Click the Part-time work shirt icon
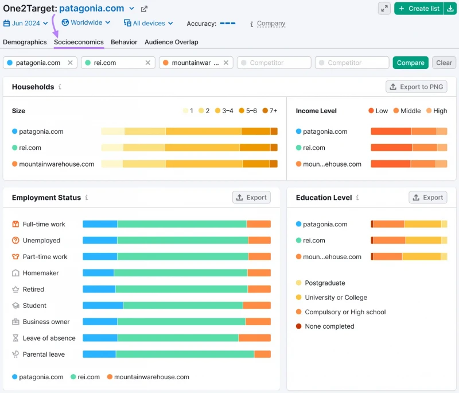 pyautogui.click(x=15, y=257)
